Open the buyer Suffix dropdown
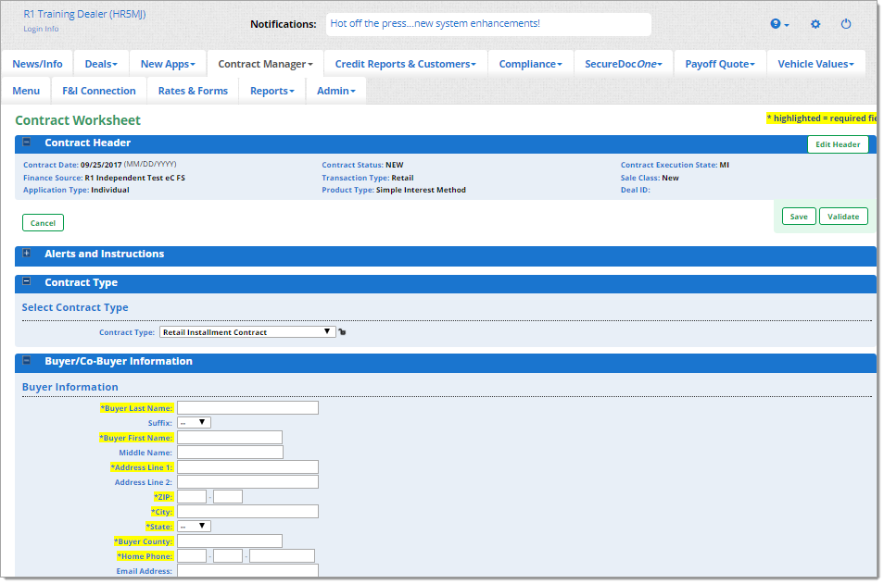 pyautogui.click(x=194, y=422)
